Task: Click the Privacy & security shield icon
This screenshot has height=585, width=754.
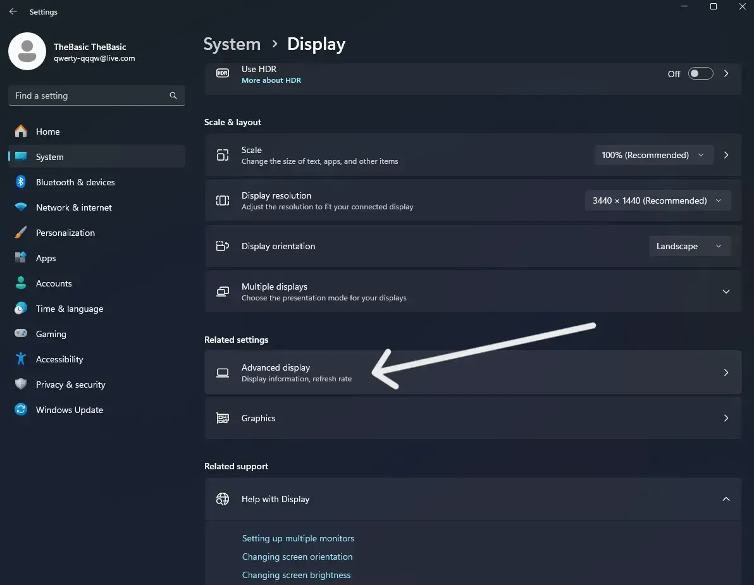Action: pos(21,384)
